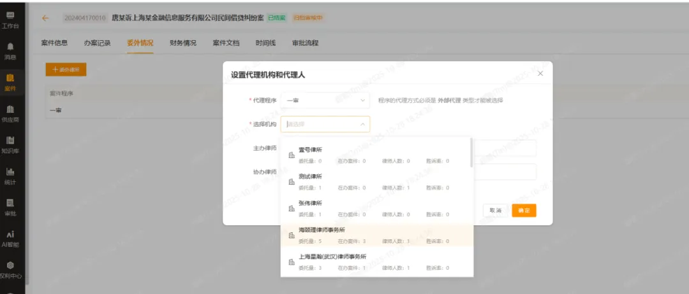Click the 归档审核中 status tag
Screen dimensions: 689x294
(307, 18)
